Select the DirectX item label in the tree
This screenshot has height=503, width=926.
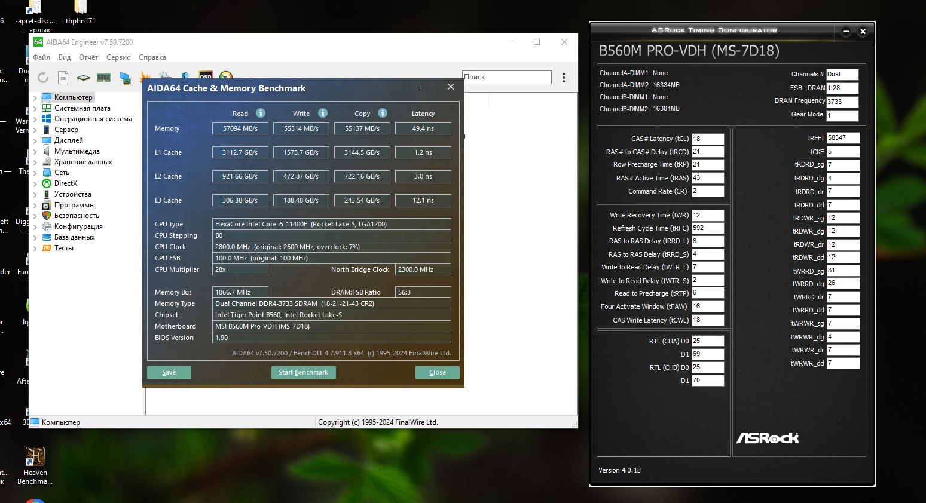point(66,183)
